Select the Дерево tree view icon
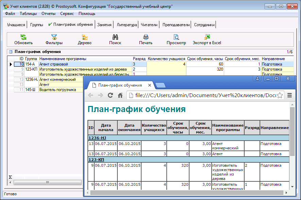The image size is (301, 200). 85,37
